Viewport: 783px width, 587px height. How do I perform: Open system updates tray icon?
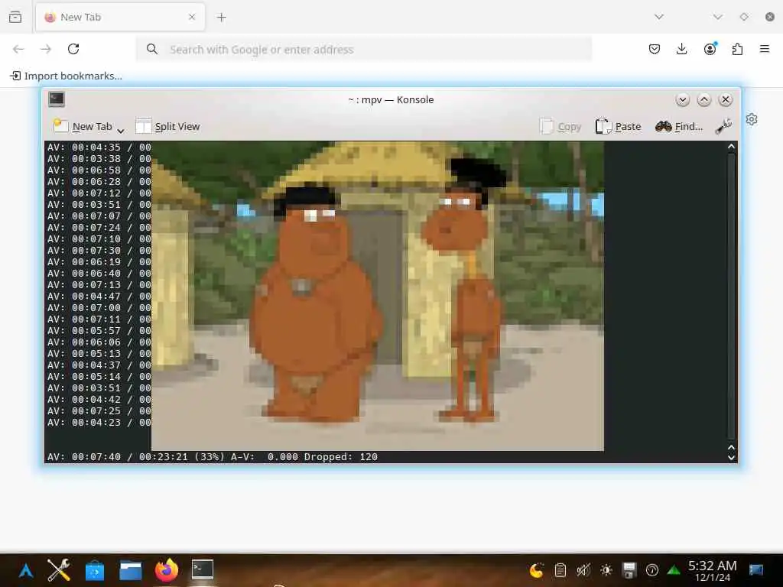(651, 570)
